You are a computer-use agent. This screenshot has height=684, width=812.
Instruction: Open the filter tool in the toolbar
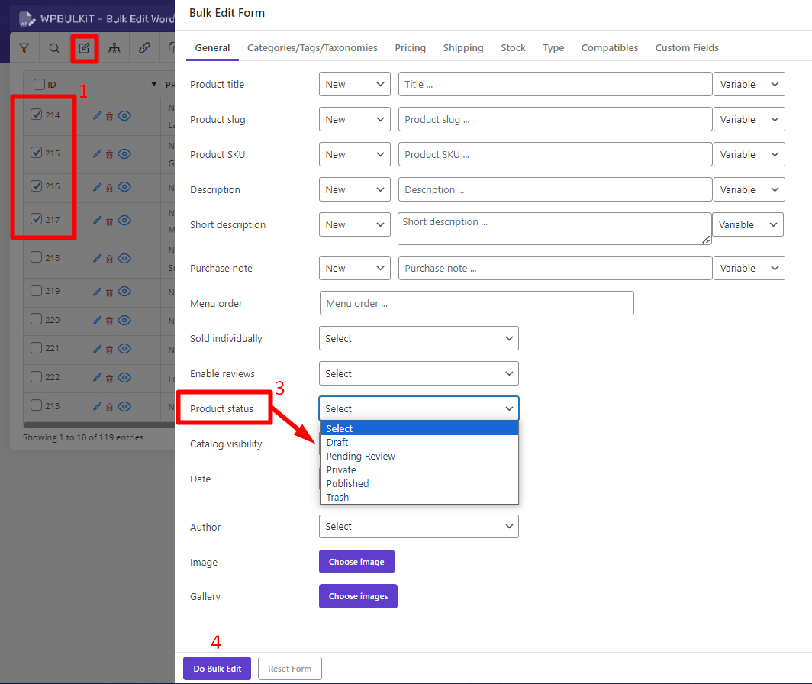[24, 47]
